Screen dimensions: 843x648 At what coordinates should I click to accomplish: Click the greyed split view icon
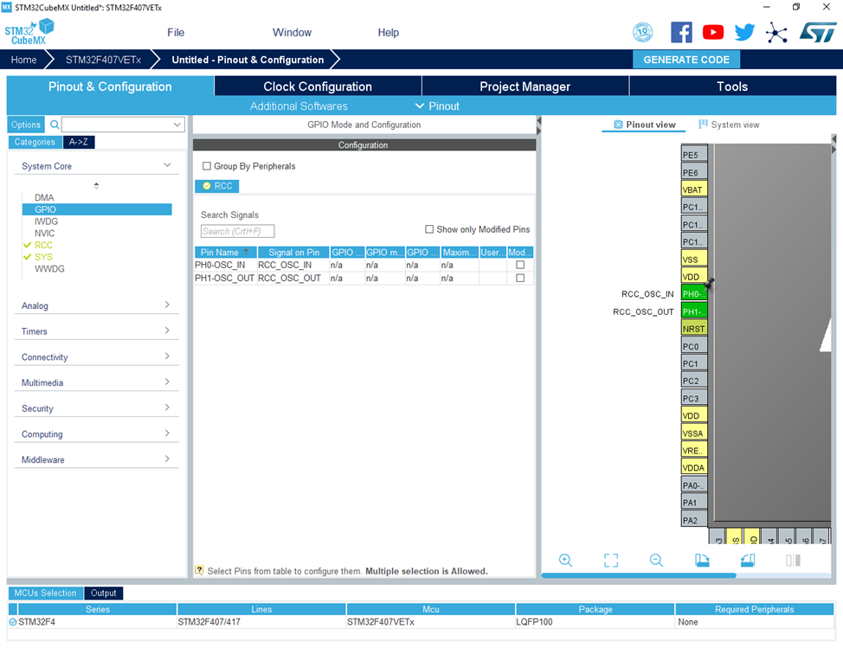[793, 561]
